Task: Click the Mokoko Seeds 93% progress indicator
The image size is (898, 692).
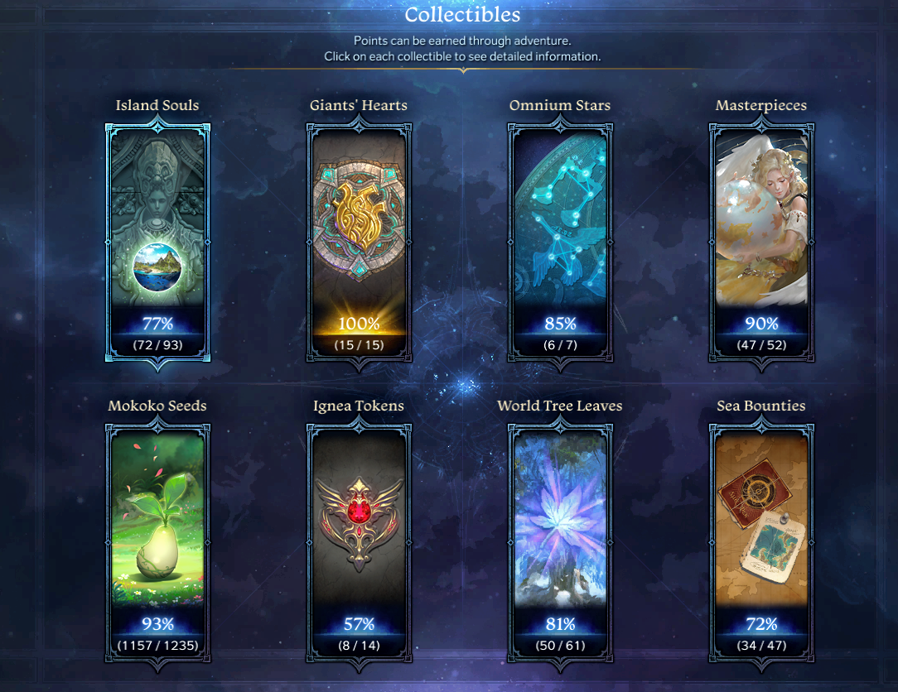Action: tap(157, 624)
